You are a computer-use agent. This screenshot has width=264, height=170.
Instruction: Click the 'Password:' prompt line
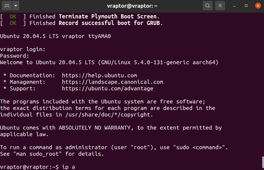click(x=15, y=56)
